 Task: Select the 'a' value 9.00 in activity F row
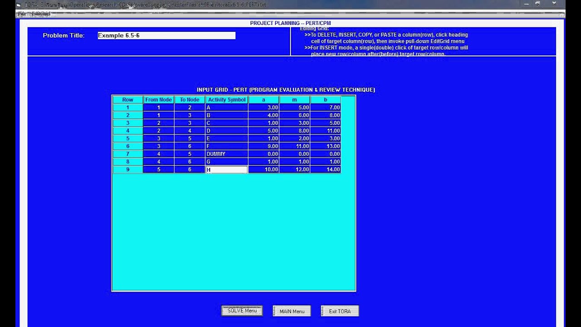[x=264, y=146]
